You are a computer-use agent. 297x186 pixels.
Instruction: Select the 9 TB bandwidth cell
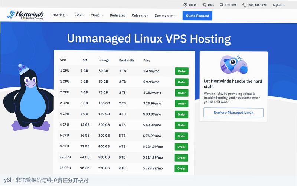tap(122, 168)
